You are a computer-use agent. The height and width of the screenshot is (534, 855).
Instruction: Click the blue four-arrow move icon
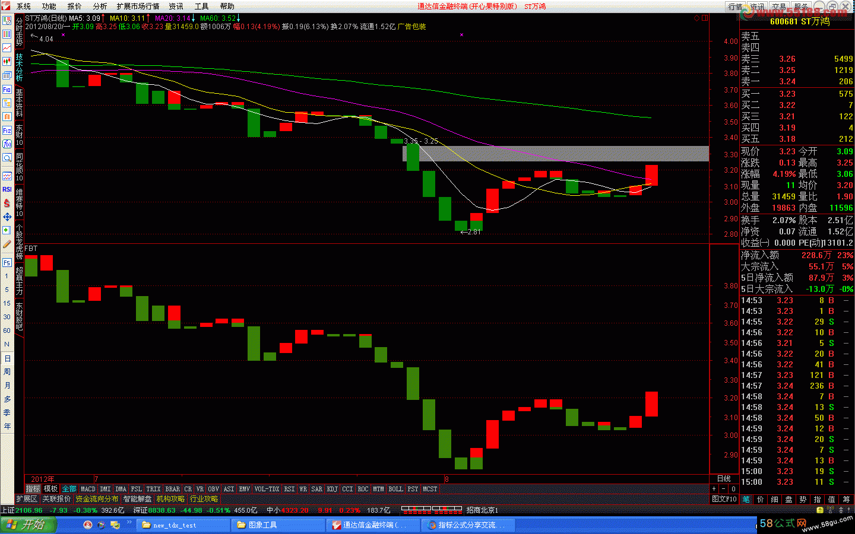[x=7, y=217]
